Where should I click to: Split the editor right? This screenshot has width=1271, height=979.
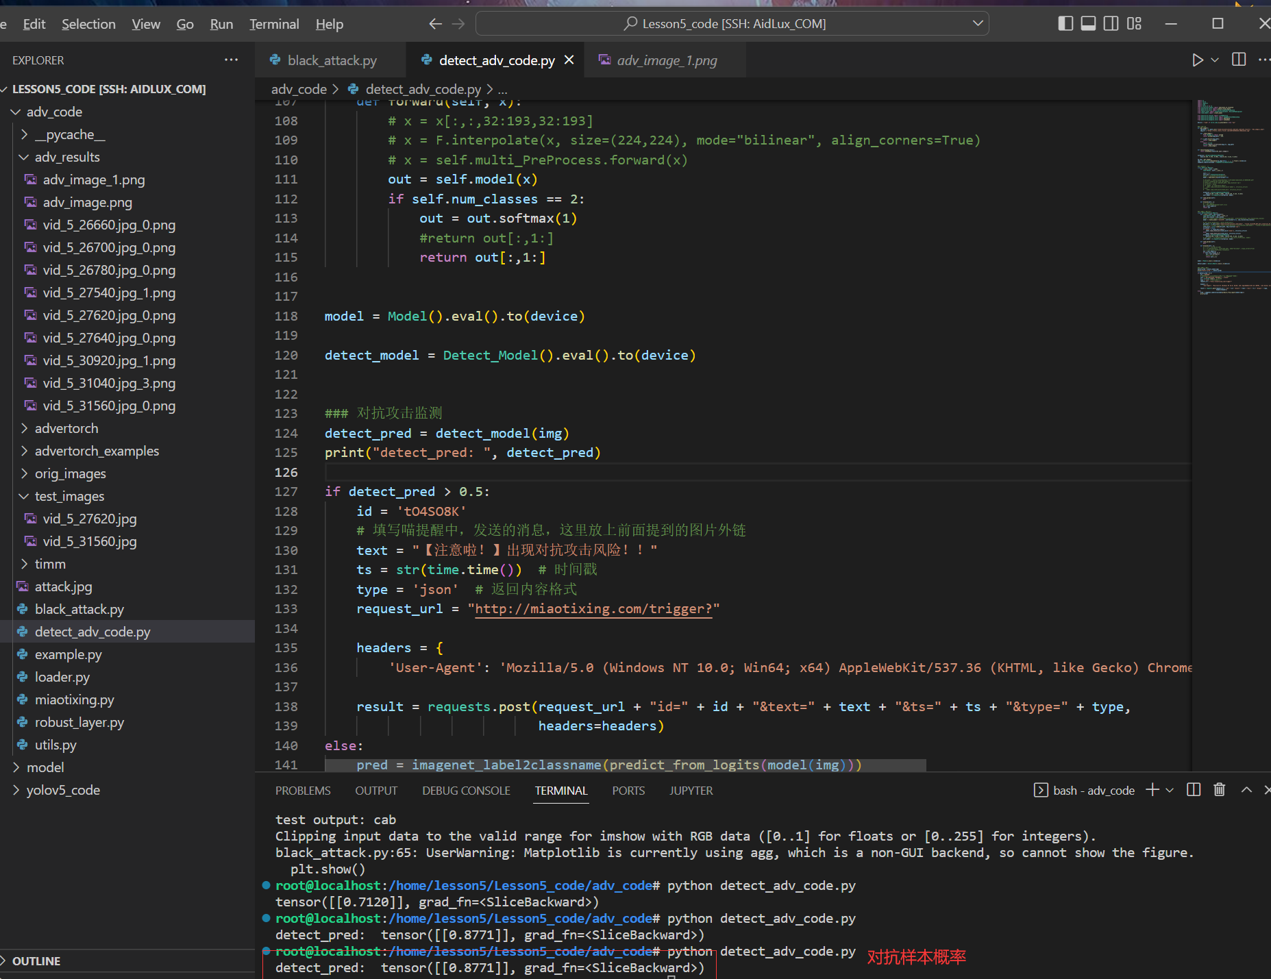[1239, 60]
